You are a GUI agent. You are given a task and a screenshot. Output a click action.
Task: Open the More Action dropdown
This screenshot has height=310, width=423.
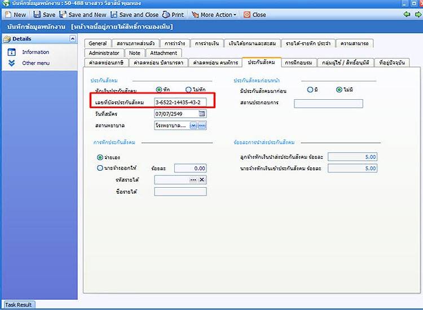214,15
